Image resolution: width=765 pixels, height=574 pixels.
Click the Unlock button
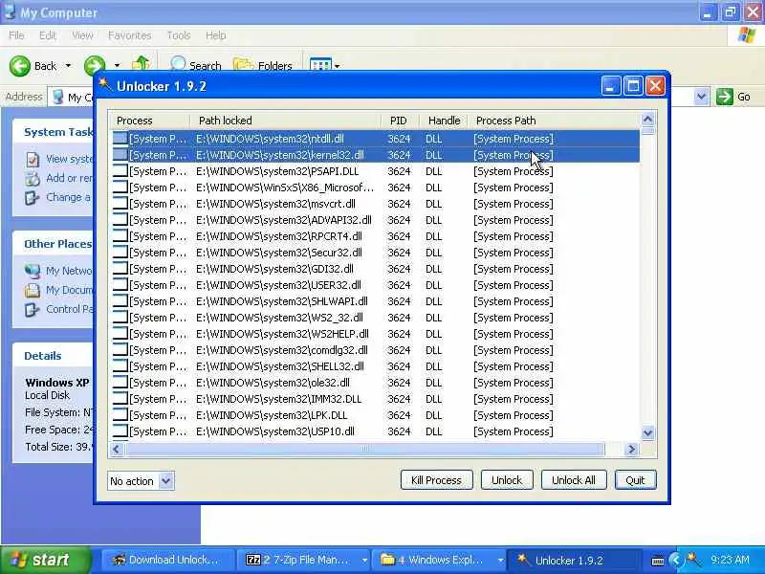(507, 480)
